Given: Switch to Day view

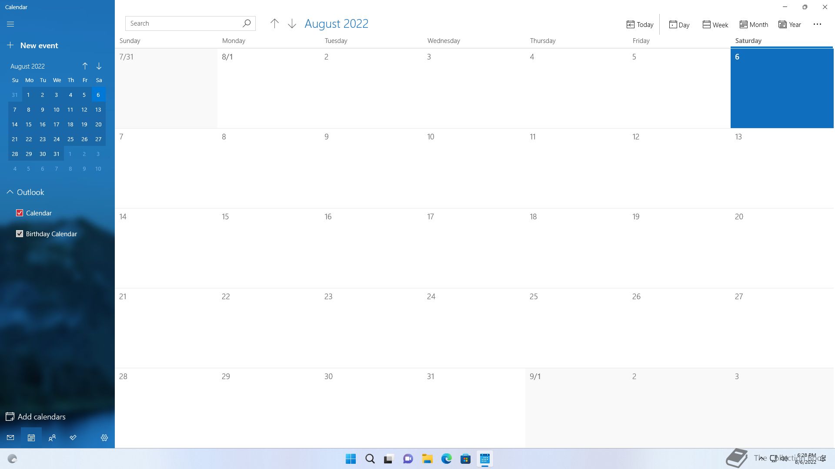Looking at the screenshot, I should (679, 25).
